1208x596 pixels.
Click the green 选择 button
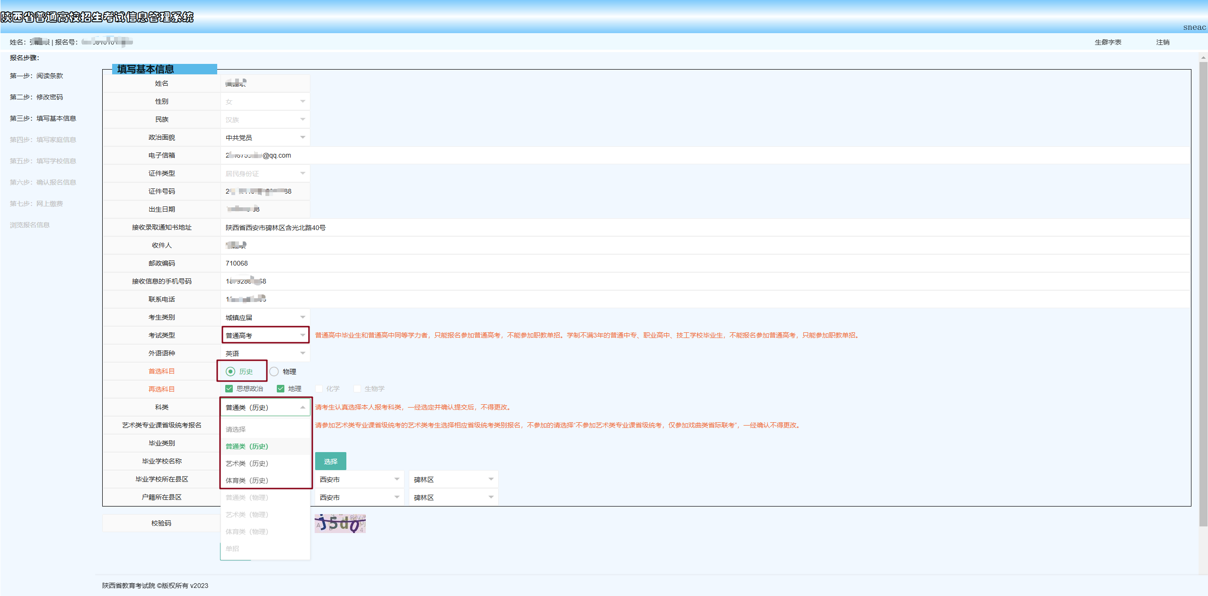tap(330, 461)
